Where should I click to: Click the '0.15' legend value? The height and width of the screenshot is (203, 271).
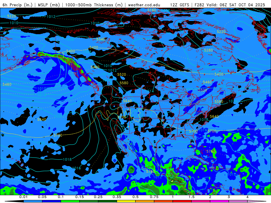[x=80, y=197]
